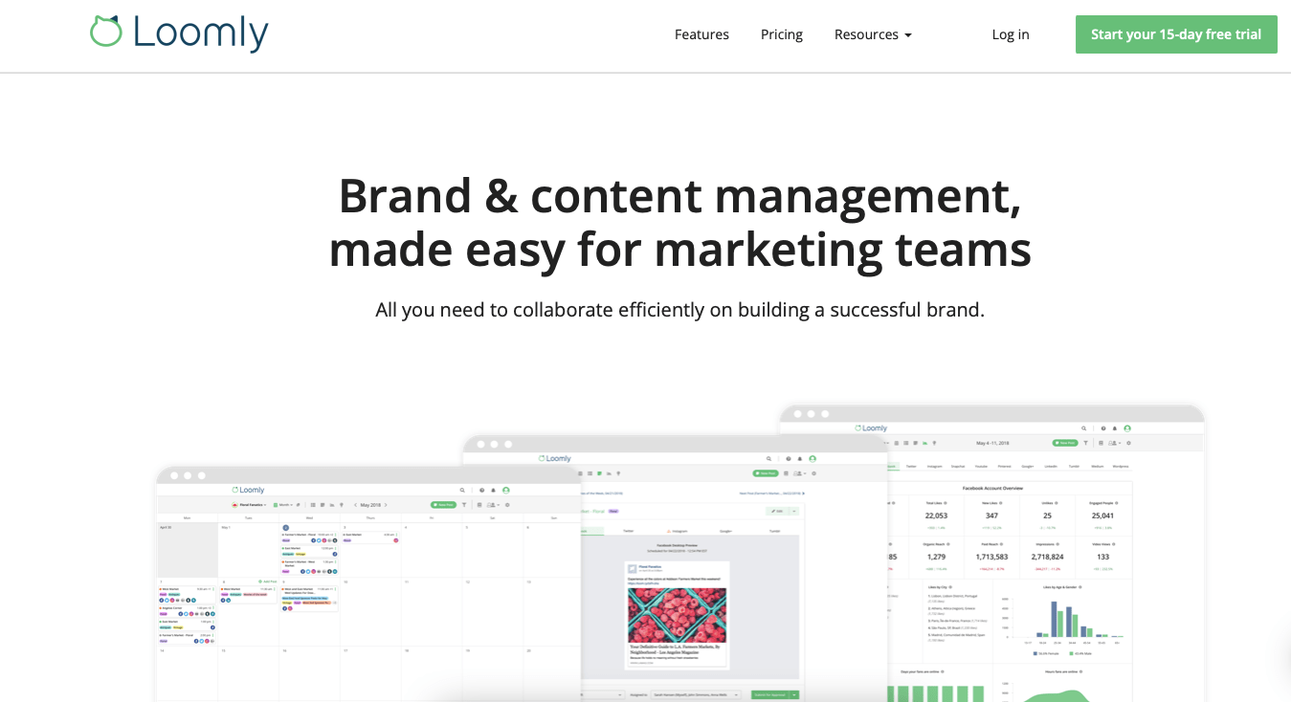Open the Features page

click(x=701, y=34)
